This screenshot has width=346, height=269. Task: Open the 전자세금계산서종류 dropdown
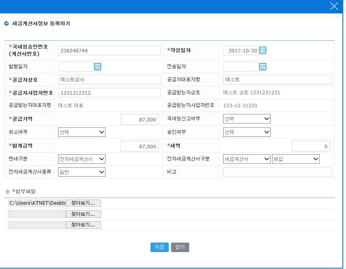click(x=82, y=172)
